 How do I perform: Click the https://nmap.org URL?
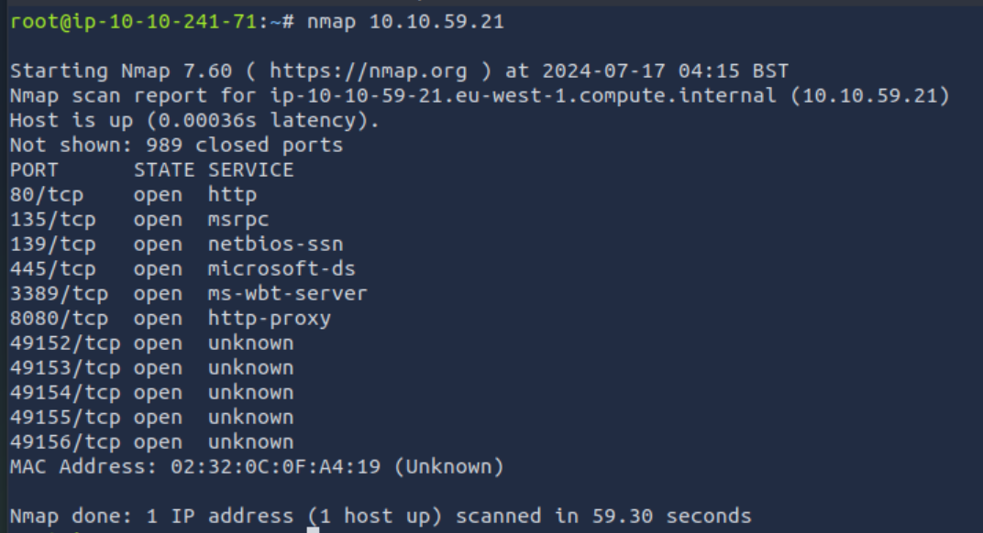click(x=367, y=71)
